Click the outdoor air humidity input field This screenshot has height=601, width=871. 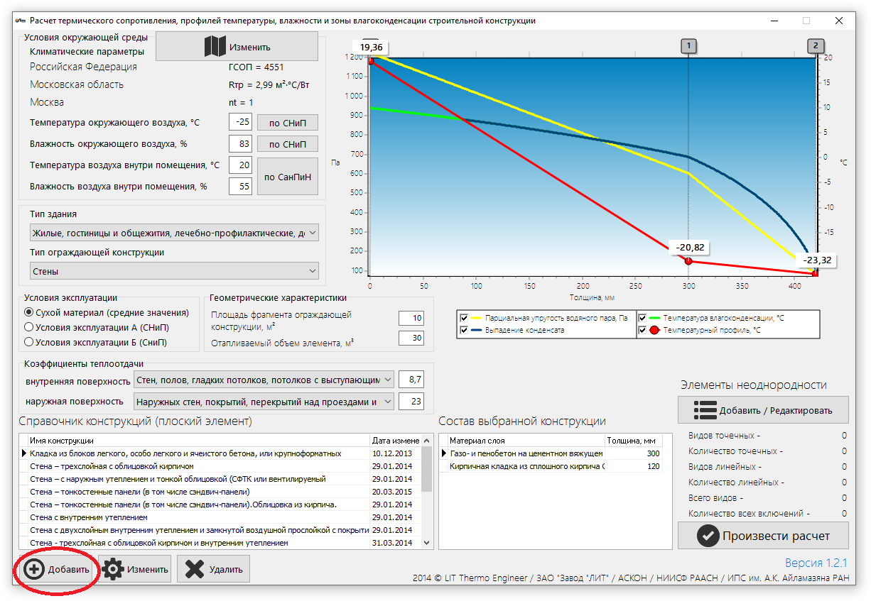tap(240, 144)
